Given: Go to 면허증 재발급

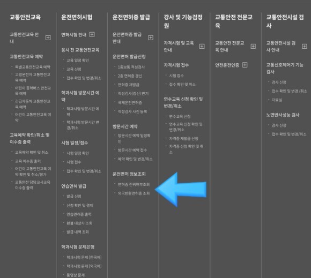Looking at the screenshot, I should tap(128, 85).
